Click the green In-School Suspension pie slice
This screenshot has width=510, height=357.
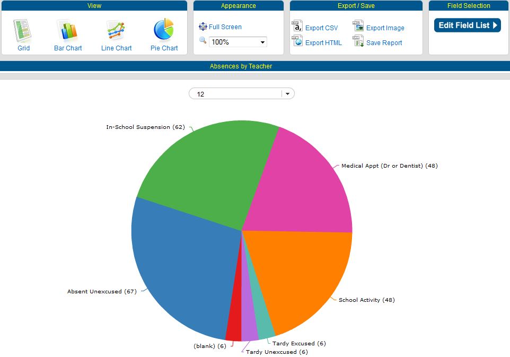pos(207,164)
